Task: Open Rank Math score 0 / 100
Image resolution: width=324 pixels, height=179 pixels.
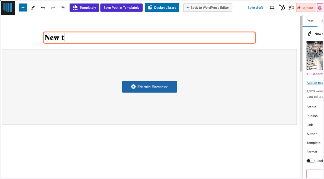Action: point(306,8)
